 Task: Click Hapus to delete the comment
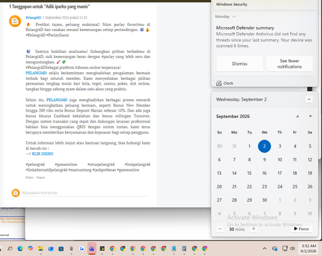(x=41, y=177)
